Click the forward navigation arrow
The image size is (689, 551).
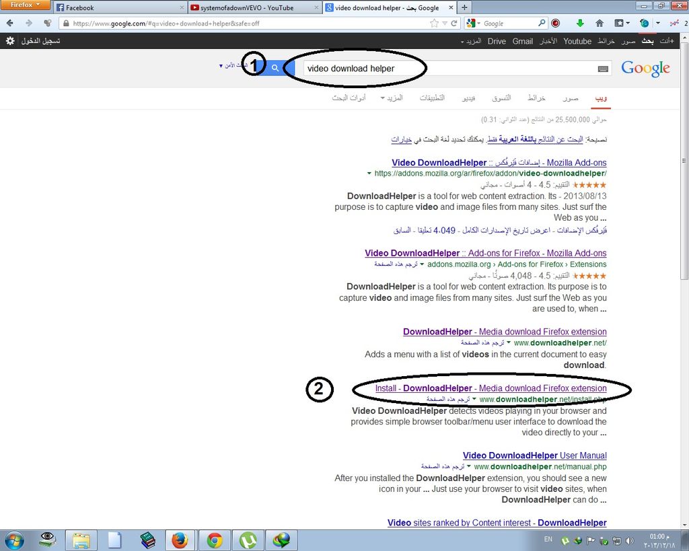[28, 23]
